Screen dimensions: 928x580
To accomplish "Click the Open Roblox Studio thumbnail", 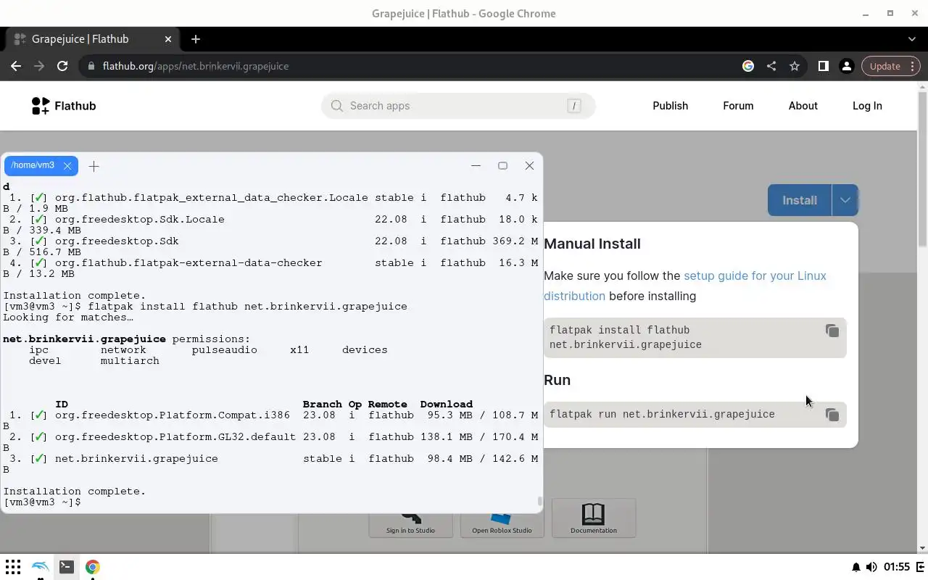I will click(502, 526).
